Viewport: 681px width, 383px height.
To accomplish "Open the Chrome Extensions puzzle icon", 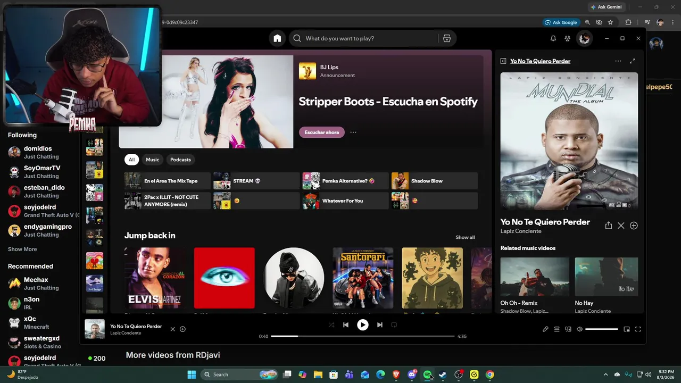I will coord(628,22).
